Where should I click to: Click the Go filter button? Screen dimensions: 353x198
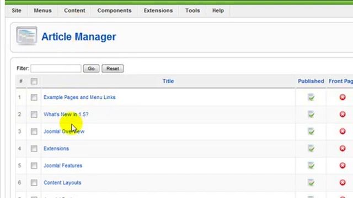[91, 68]
